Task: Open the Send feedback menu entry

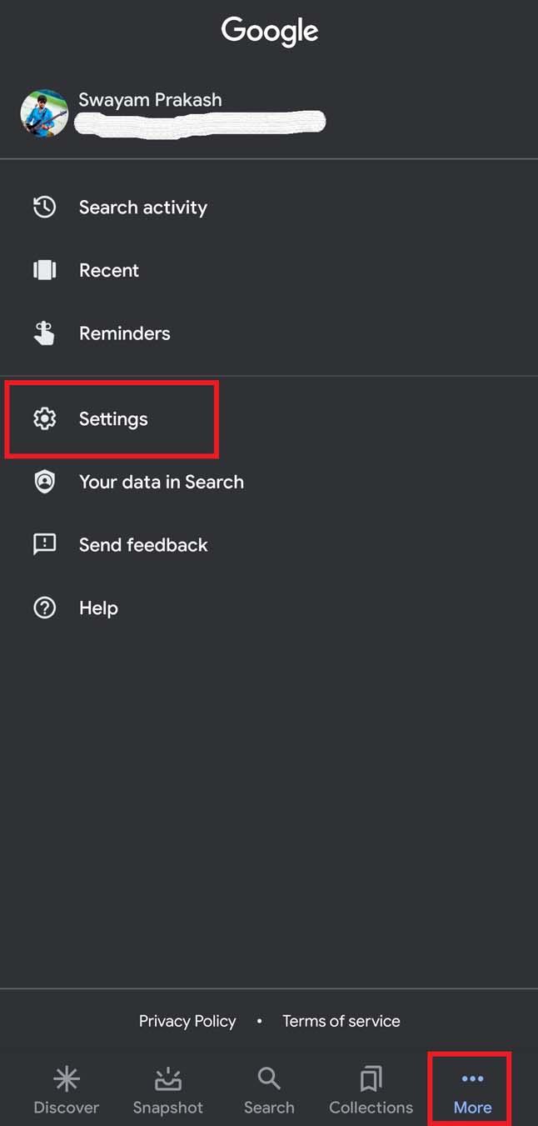Action: pyautogui.click(x=142, y=544)
